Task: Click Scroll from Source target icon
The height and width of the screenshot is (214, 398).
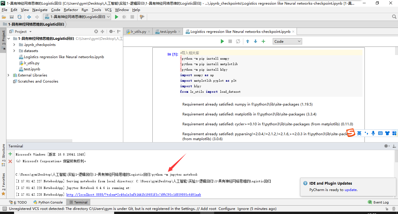Action: tap(96, 31)
